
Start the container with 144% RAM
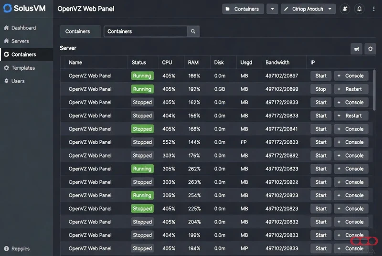pyautogui.click(x=321, y=142)
